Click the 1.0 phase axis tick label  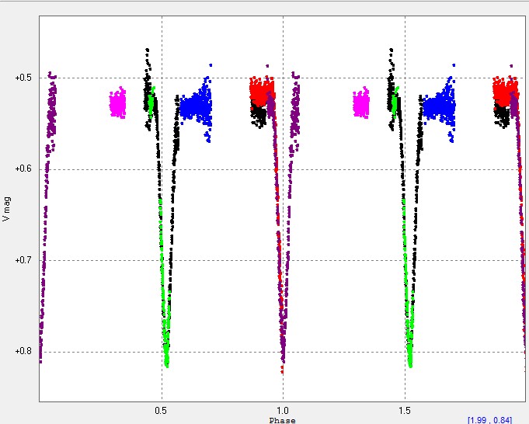[x=283, y=411]
